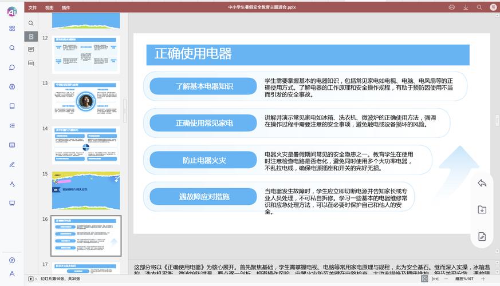Click the magnifier icon in the left blue sidebar
The width and height of the screenshot is (500, 286).
(12, 48)
